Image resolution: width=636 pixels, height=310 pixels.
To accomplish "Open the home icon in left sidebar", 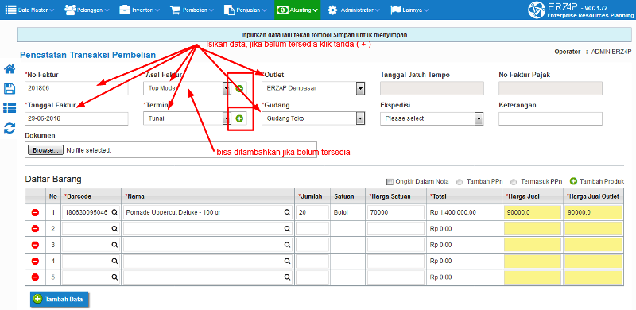I will 10,69.
